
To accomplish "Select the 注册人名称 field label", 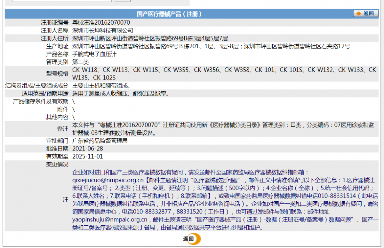I will point(54,30).
